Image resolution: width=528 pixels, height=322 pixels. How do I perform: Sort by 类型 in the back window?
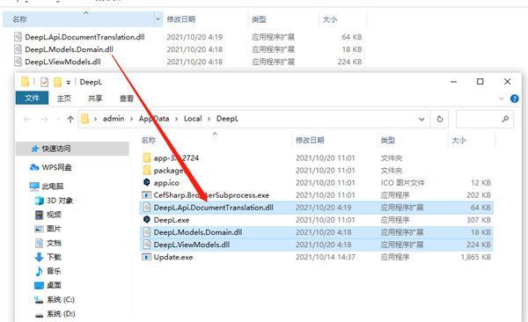point(259,19)
